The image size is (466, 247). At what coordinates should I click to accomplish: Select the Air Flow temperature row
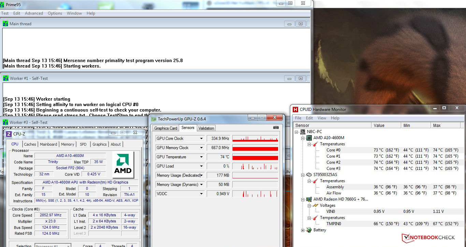pyautogui.click(x=379, y=193)
